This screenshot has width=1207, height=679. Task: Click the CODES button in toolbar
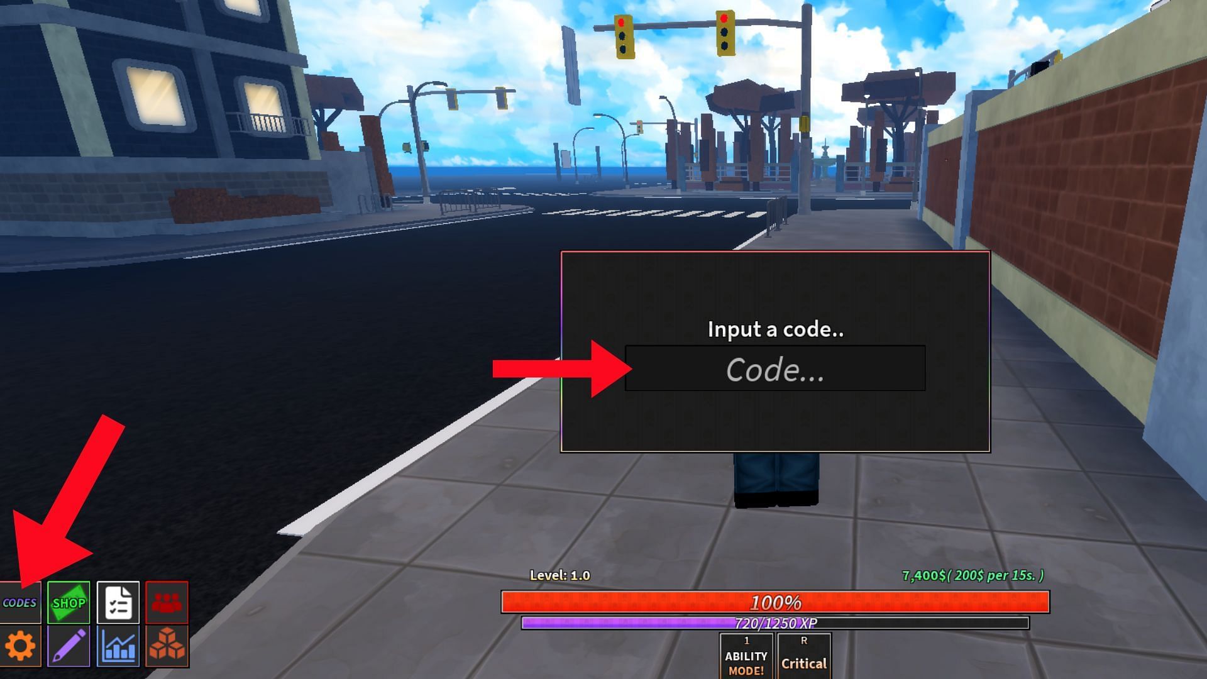pos(20,602)
